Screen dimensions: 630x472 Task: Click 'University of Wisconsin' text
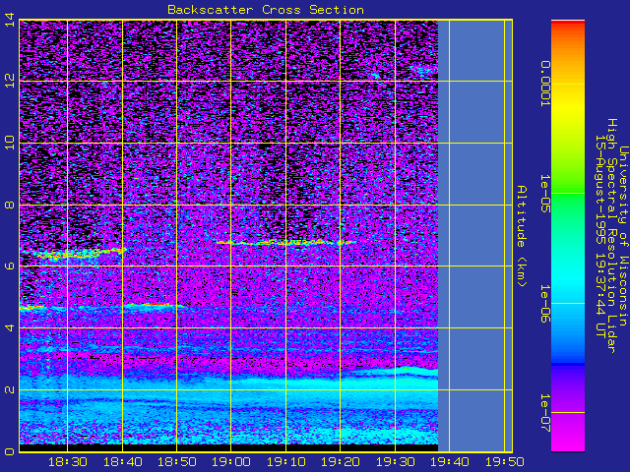(x=623, y=236)
